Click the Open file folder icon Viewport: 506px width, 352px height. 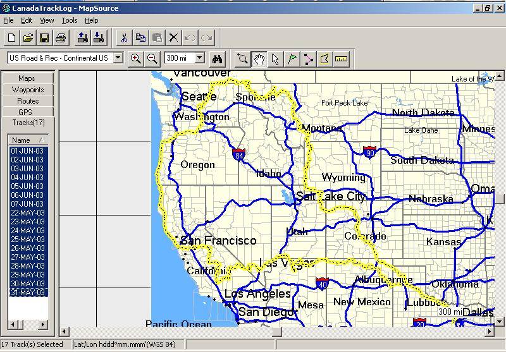(28, 38)
